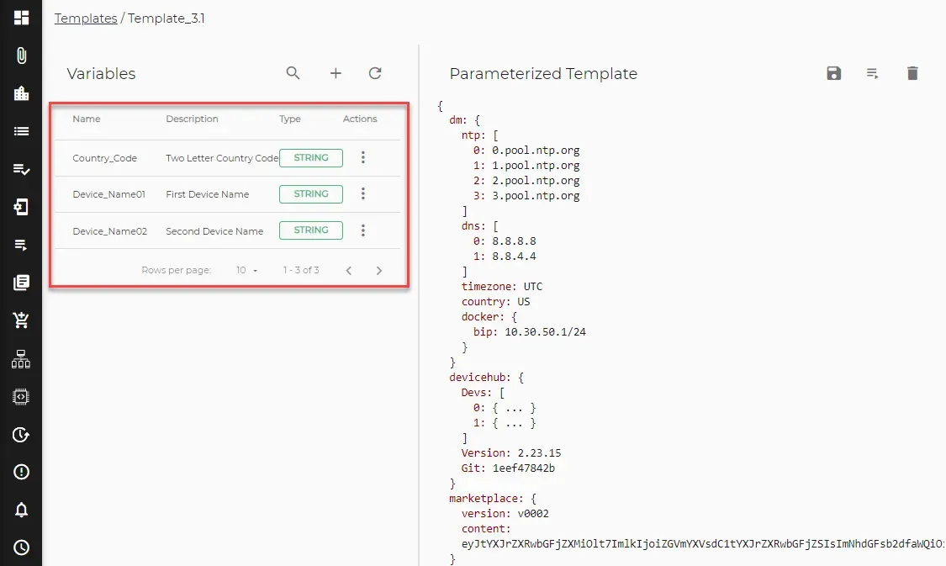Screen dimensions: 946x566
Task: Open actions menu for Country_Code
Action: pyautogui.click(x=362, y=157)
